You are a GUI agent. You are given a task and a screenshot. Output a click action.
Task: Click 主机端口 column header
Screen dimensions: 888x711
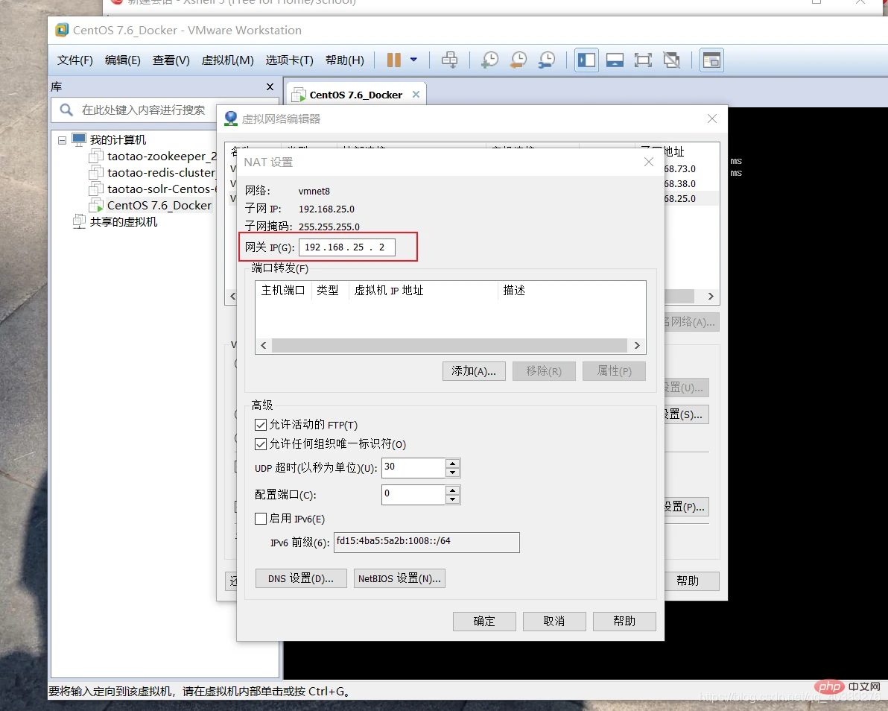[283, 291]
